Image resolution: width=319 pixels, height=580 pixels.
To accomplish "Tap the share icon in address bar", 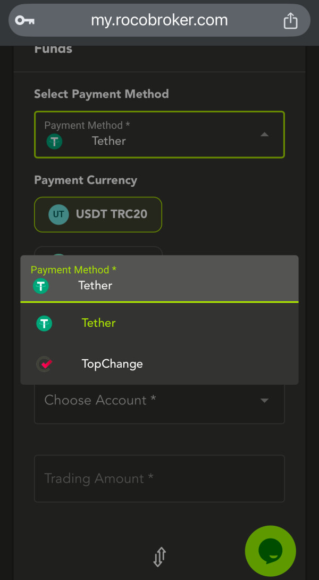I will coord(290,20).
